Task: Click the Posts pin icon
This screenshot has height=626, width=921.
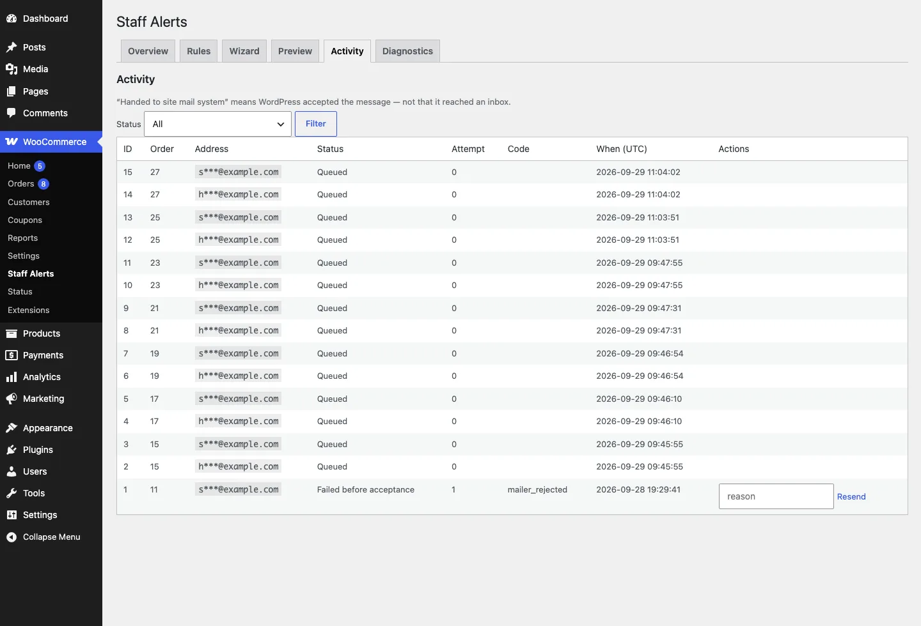Action: point(12,47)
